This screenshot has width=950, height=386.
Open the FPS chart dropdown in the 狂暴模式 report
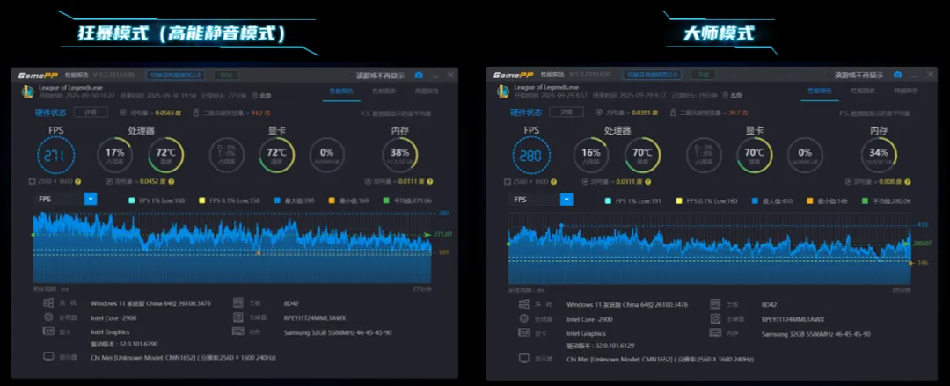point(91,199)
